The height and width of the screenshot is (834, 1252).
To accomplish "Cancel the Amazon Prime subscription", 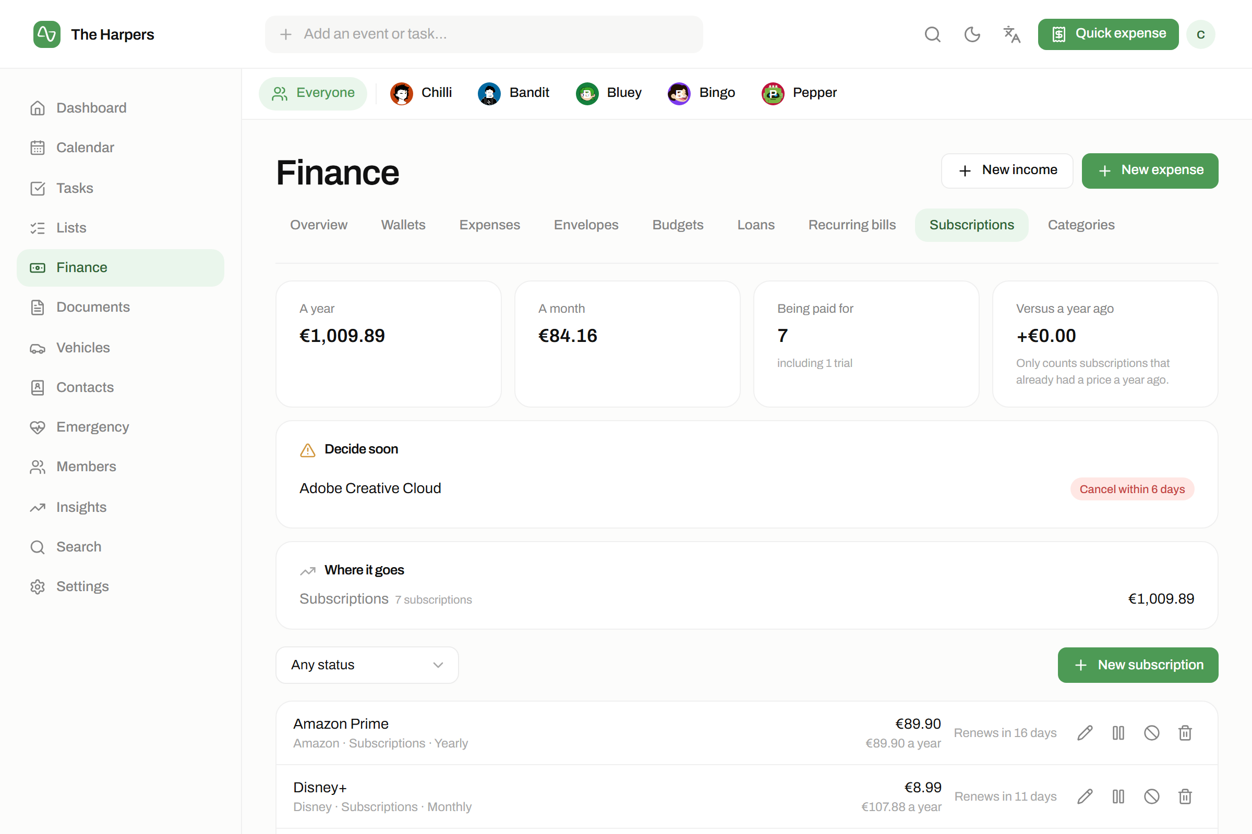I will (x=1151, y=732).
